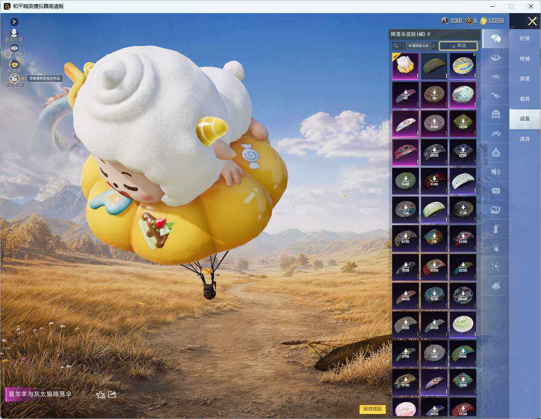Click the 保存搭配 save outfit button
This screenshot has height=419, width=541.
tap(373, 409)
